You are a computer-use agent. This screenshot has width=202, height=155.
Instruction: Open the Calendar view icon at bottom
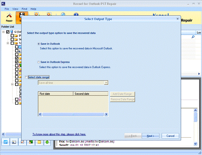(x=6, y=142)
